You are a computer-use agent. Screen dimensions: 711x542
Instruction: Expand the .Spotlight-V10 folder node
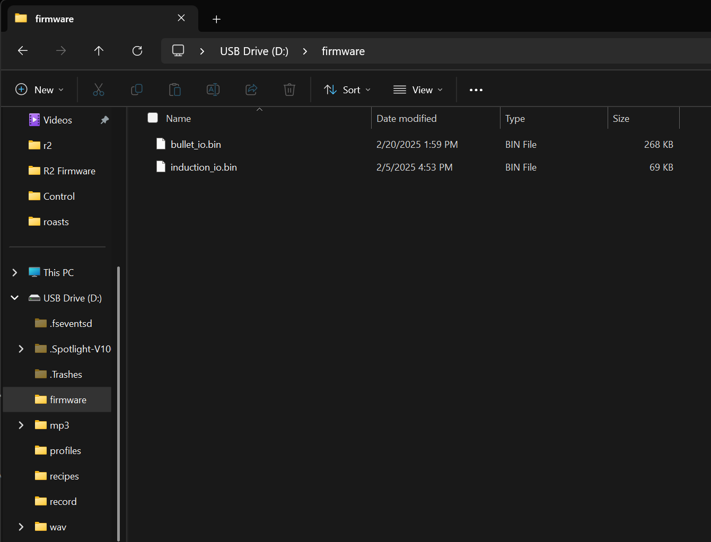[x=21, y=349]
